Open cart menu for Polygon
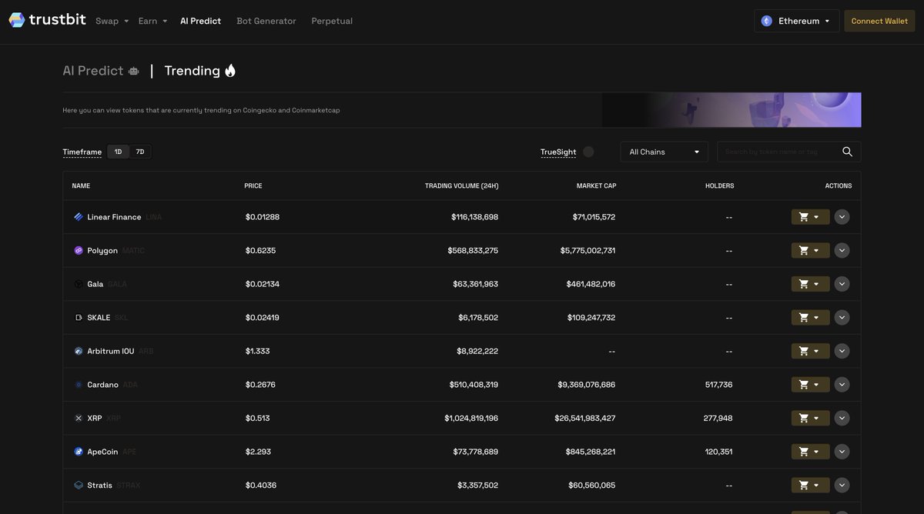 (x=810, y=251)
